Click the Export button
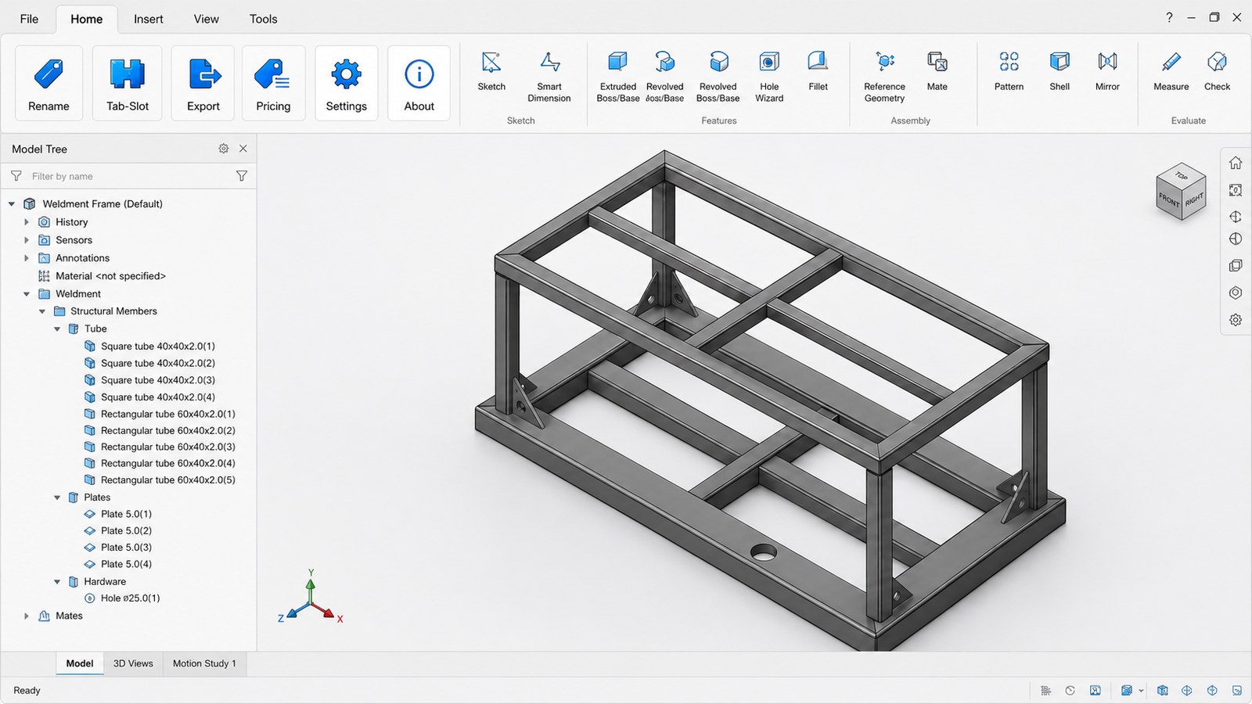 click(203, 83)
